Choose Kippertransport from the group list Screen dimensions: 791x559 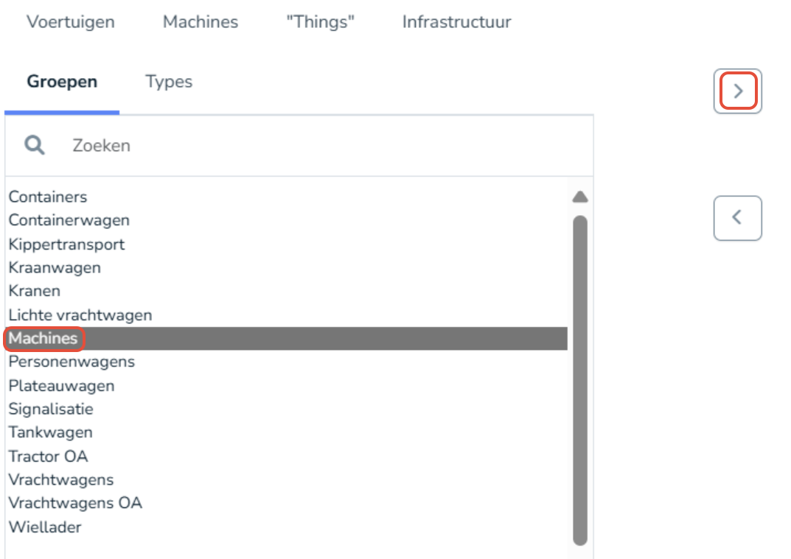click(x=66, y=244)
